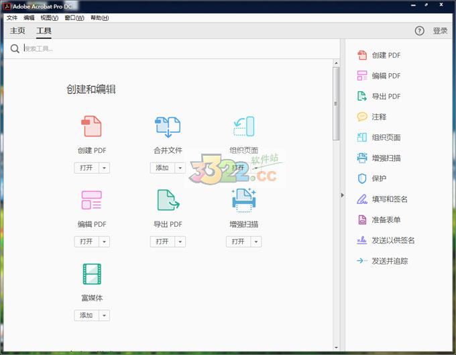Click 创建 PDF icon in right sidebar

(362, 55)
